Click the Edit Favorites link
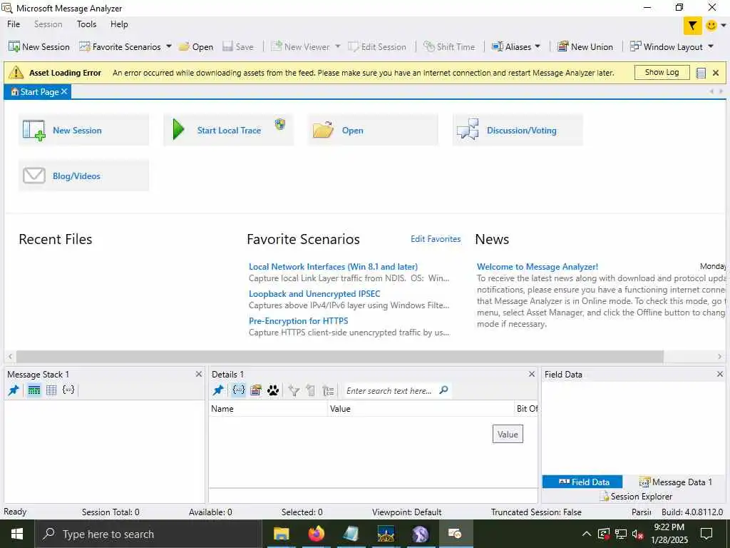The width and height of the screenshot is (730, 548). (436, 239)
